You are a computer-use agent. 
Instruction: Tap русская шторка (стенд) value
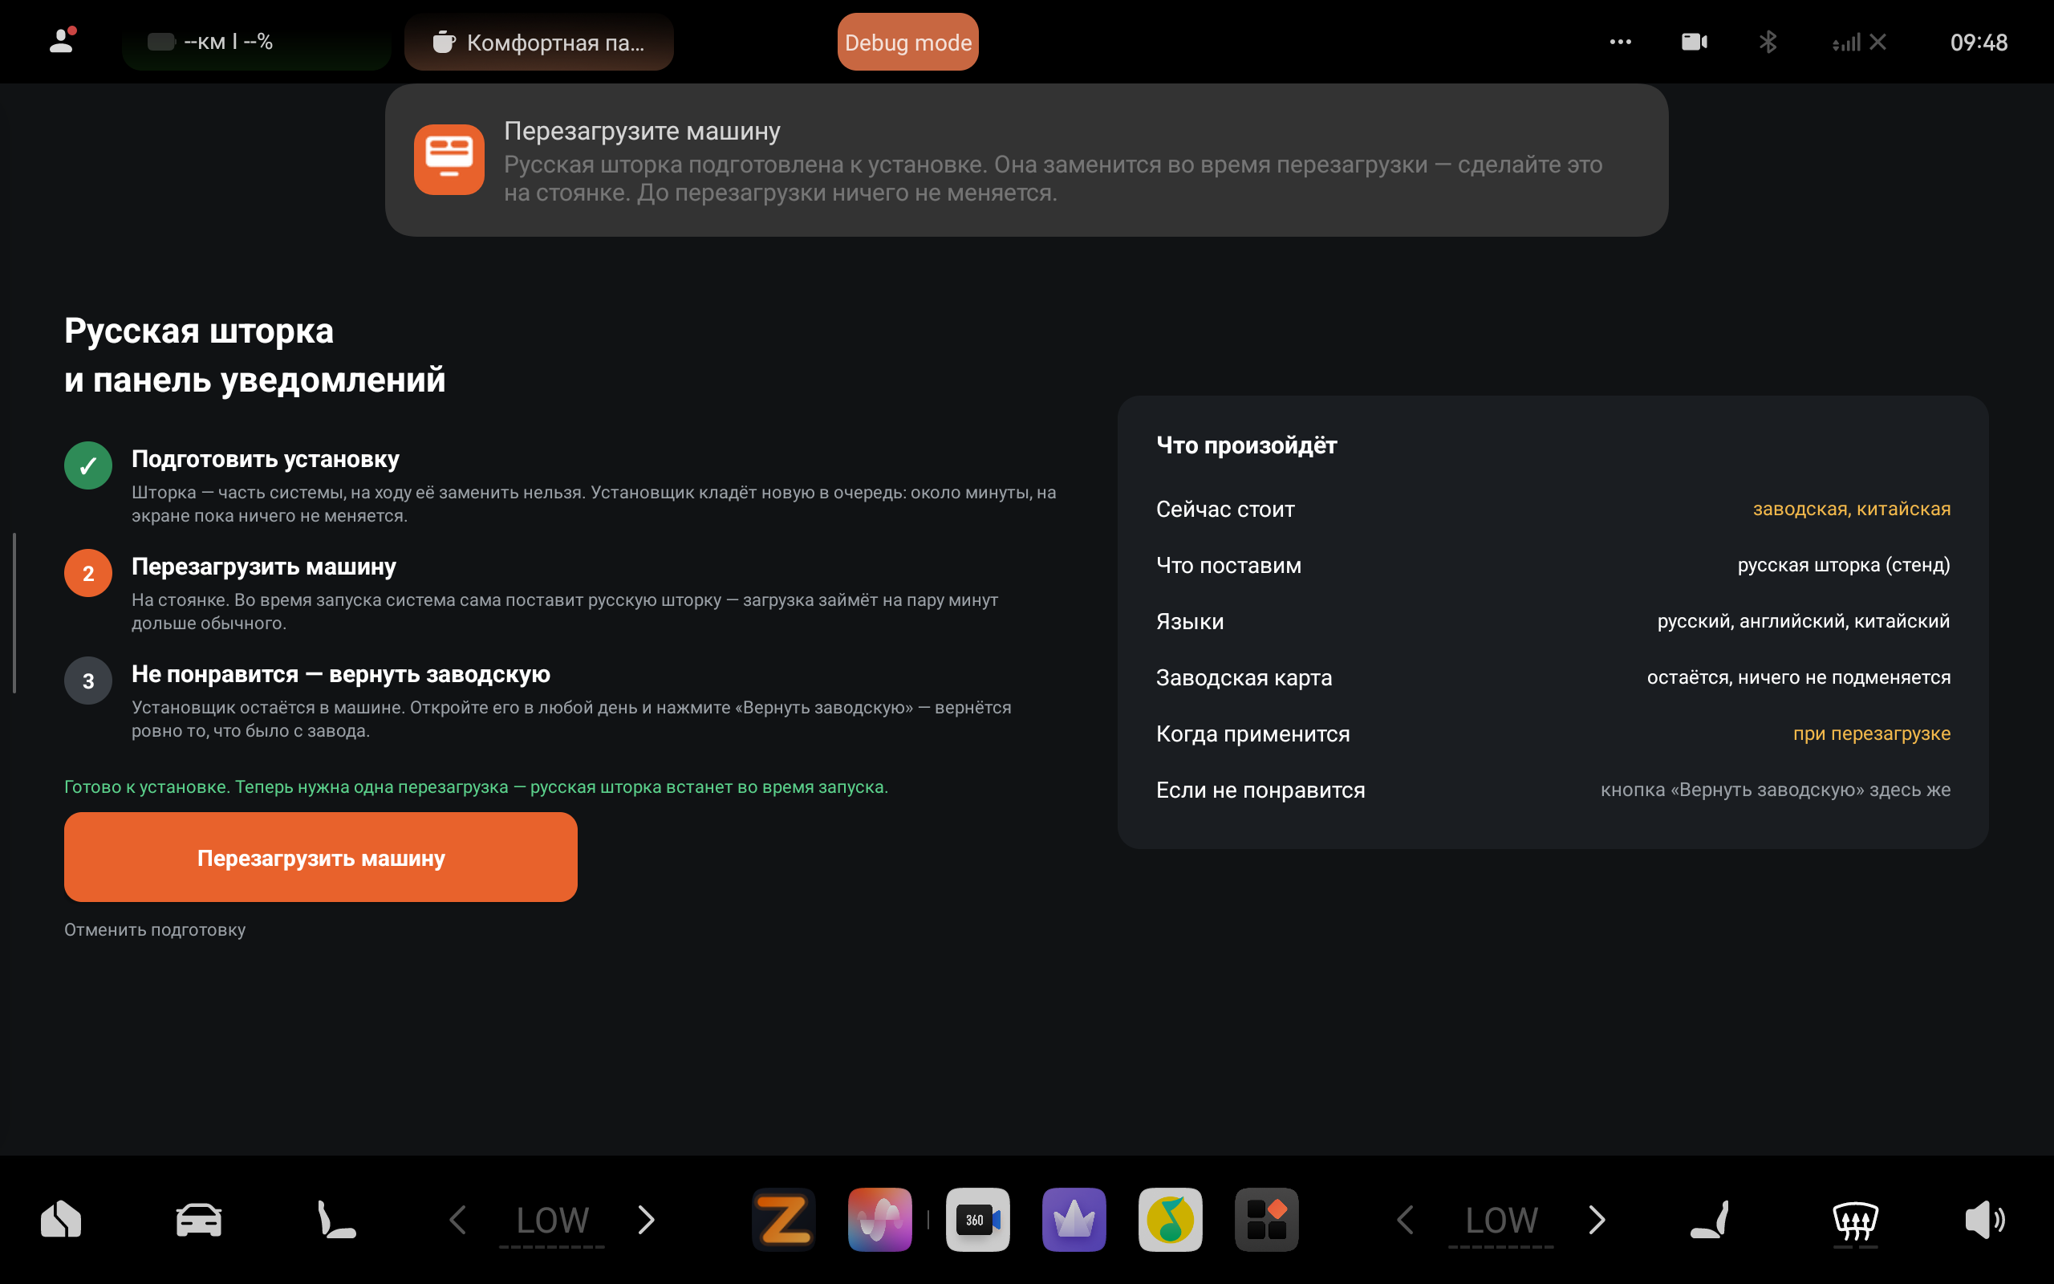point(1844,565)
